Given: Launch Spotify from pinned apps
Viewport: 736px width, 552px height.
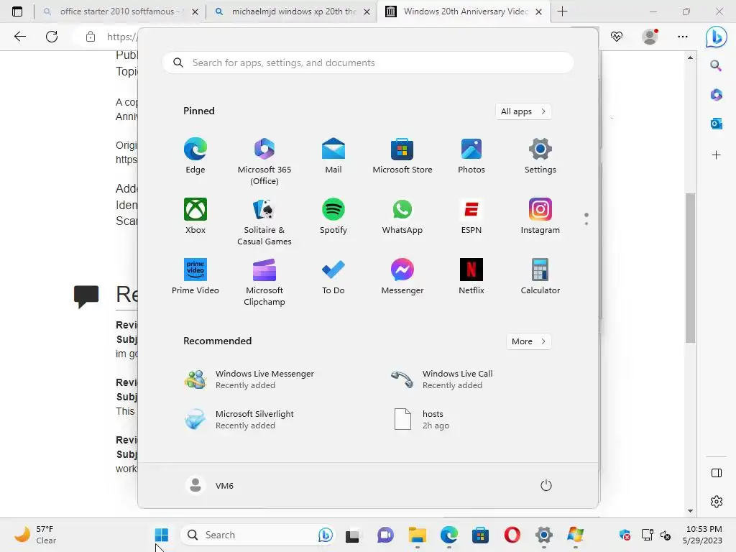Looking at the screenshot, I should pyautogui.click(x=333, y=216).
